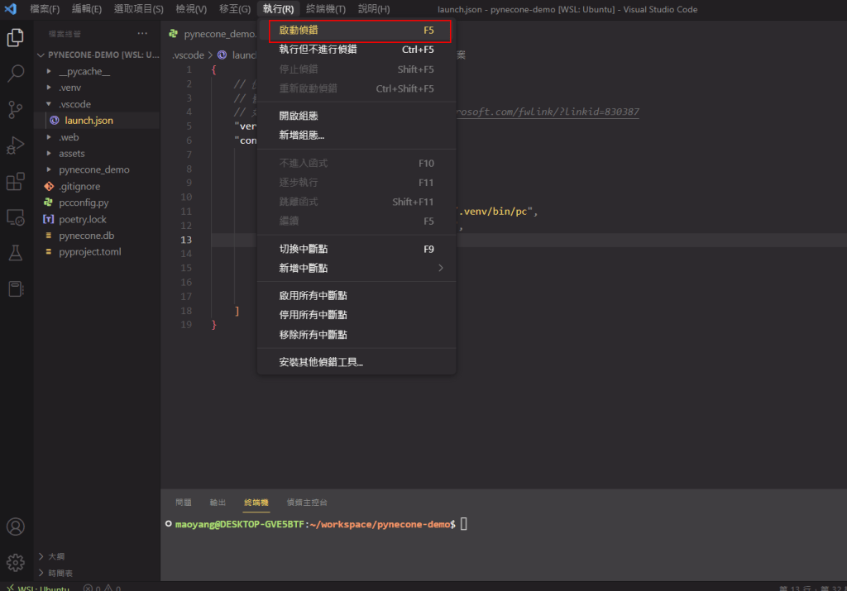Open the Remote Explorer icon
847x591 pixels.
(15, 217)
